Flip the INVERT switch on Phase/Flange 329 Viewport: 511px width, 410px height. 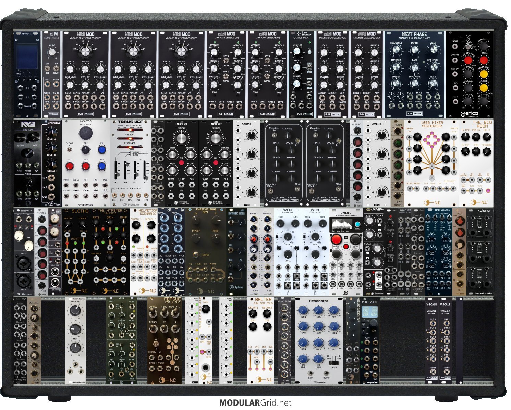coord(196,255)
